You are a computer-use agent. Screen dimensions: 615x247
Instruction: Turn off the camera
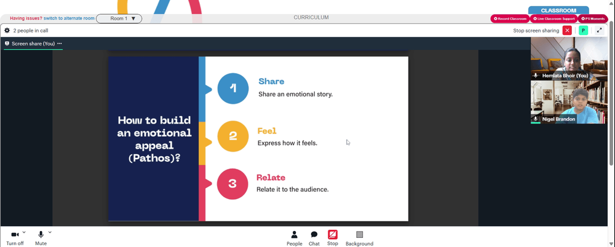15,238
